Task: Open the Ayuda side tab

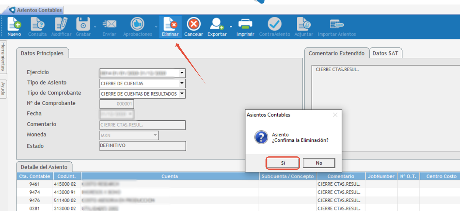Action: 3,89
